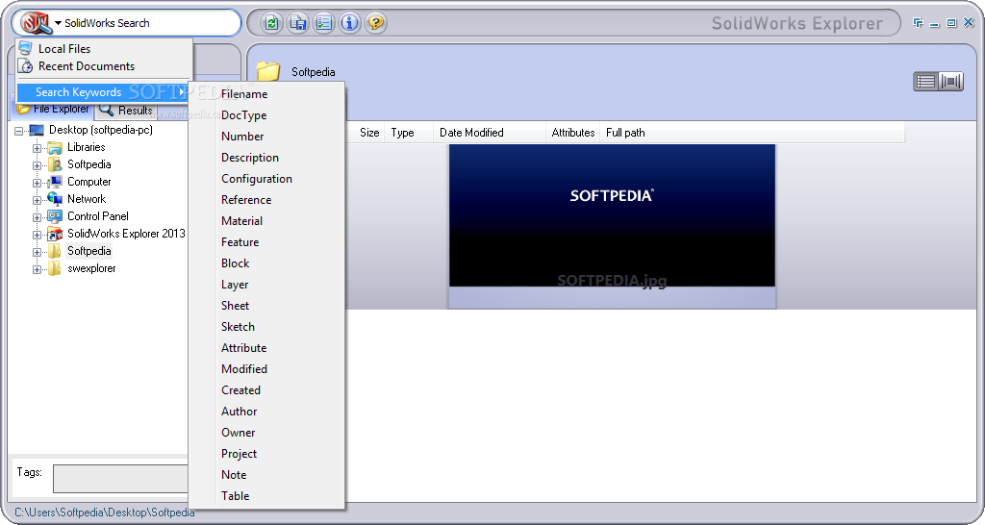Expand the SolidWorks Explorer 2013 node

[x=38, y=235]
